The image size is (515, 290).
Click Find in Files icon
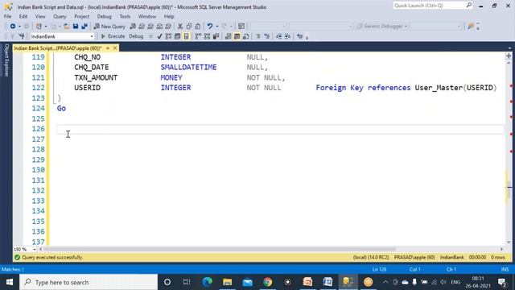coord(470,27)
